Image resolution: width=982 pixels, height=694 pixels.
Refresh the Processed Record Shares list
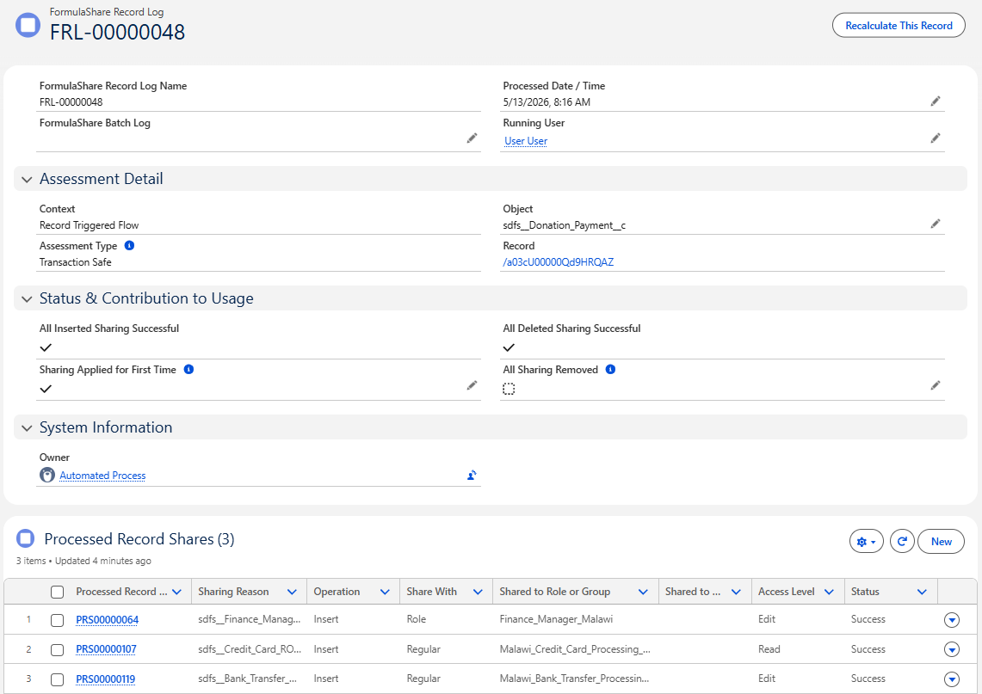(902, 541)
